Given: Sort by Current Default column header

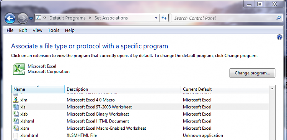Looking at the screenshot, I should 225,89.
